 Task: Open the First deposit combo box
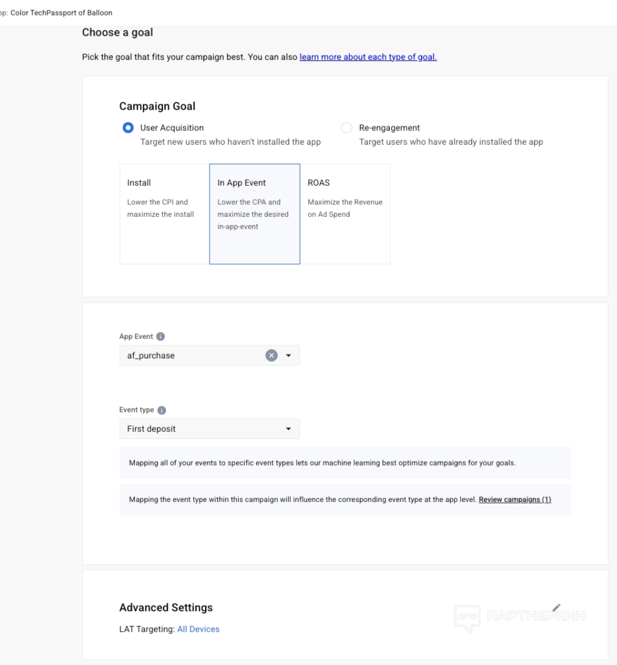[x=201, y=429]
